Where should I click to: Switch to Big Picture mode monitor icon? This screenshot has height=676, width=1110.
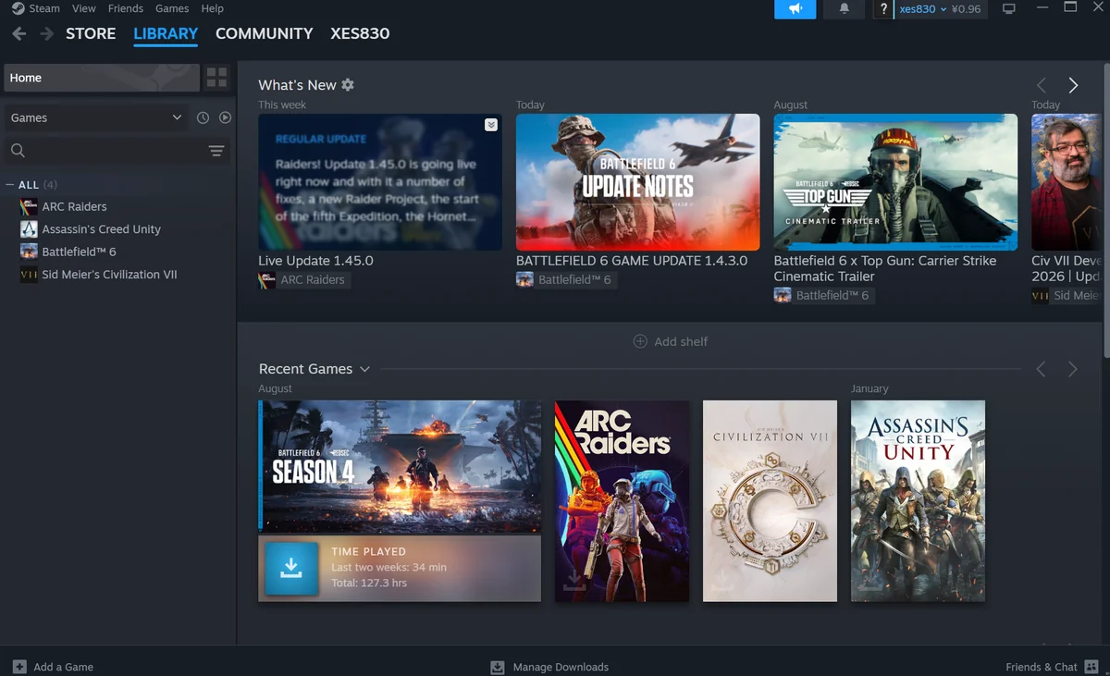point(1009,9)
